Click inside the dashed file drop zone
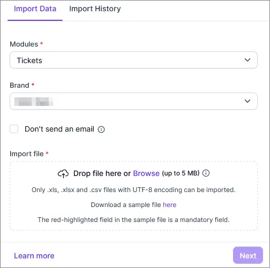Viewport: 270px width, 268px height. click(133, 196)
